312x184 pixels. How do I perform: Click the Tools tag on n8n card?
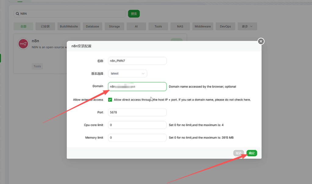click(x=37, y=66)
